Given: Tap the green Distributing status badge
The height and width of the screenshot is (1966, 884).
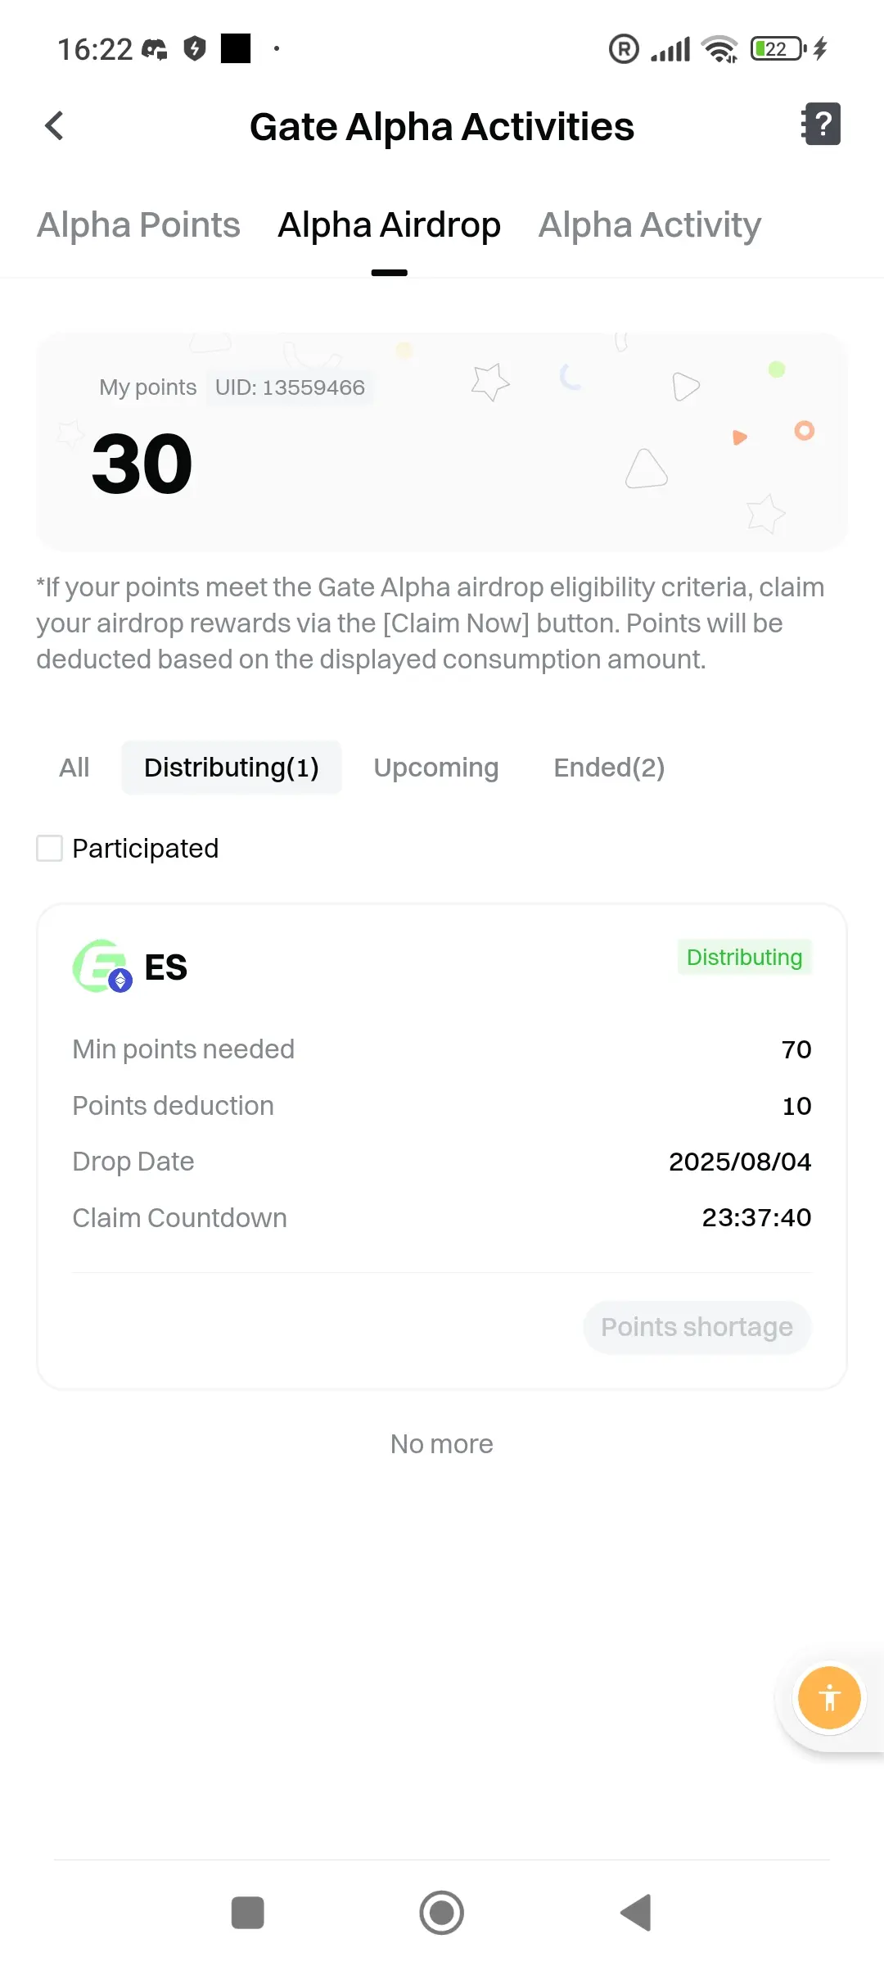Looking at the screenshot, I should point(744,957).
